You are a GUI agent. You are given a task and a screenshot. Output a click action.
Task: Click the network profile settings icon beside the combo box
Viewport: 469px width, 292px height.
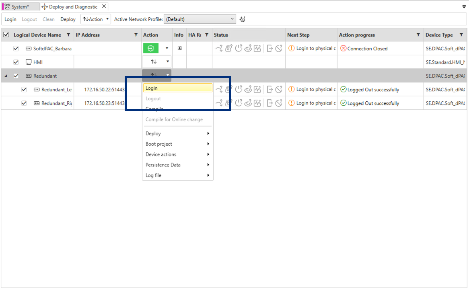243,19
